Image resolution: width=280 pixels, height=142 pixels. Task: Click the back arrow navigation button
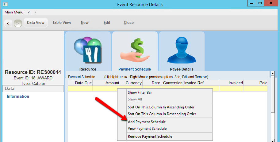coord(8,23)
